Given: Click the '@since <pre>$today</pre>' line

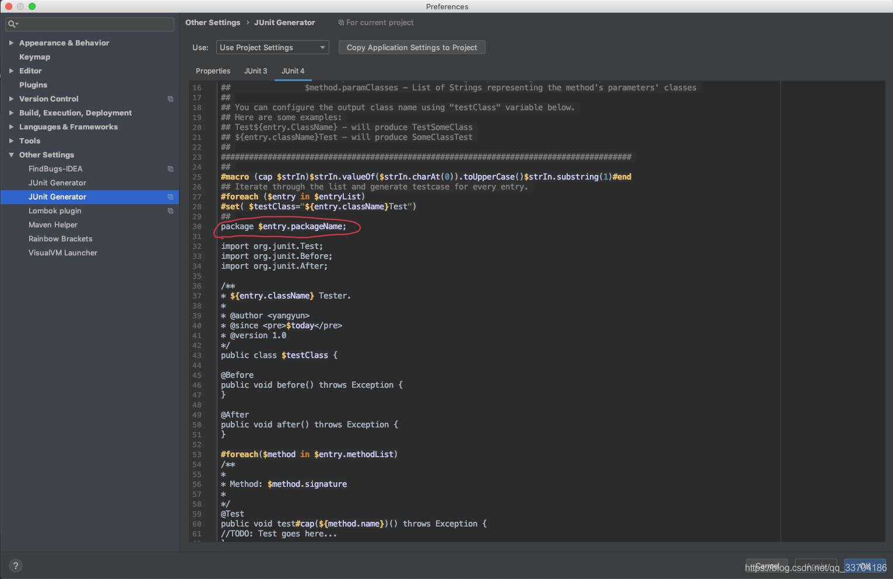Looking at the screenshot, I should tap(282, 326).
